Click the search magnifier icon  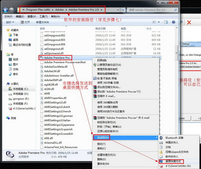[x=176, y=10]
